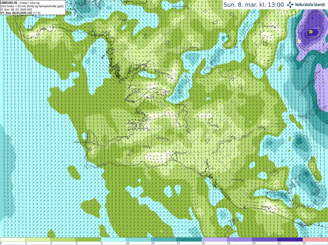328x245 pixels.
Task: Click the VT: Sun. 08.03.2026 13Z line
Action: (x=20, y=13)
